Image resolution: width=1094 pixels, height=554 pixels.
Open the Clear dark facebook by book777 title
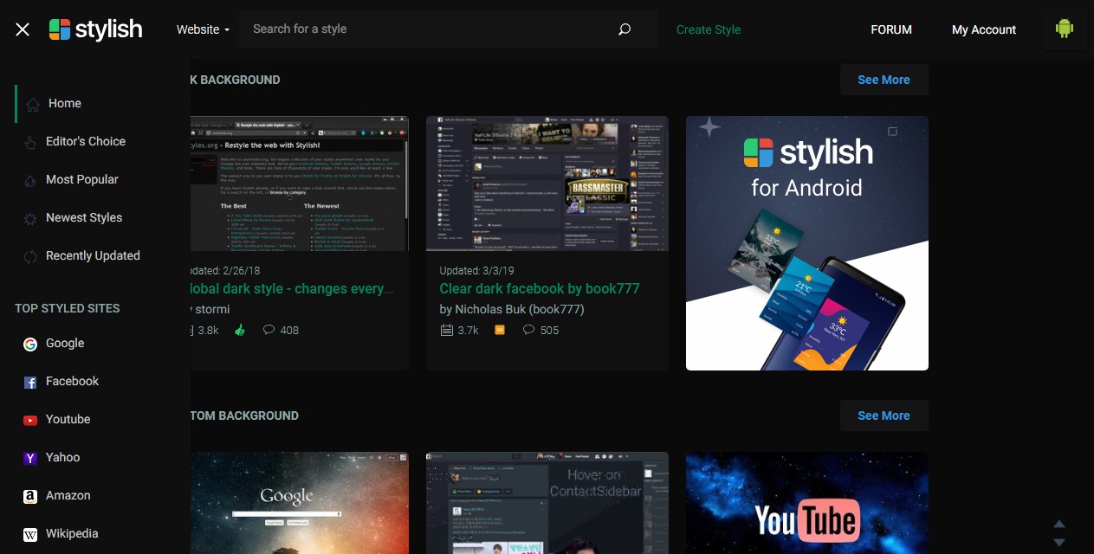click(x=540, y=288)
